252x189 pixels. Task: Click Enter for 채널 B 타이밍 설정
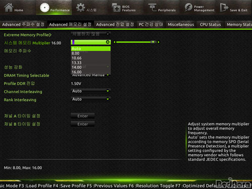click(83, 124)
